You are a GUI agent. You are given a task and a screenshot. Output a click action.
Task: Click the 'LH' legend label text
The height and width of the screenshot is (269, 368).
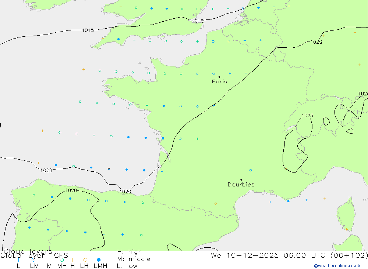click(x=84, y=266)
